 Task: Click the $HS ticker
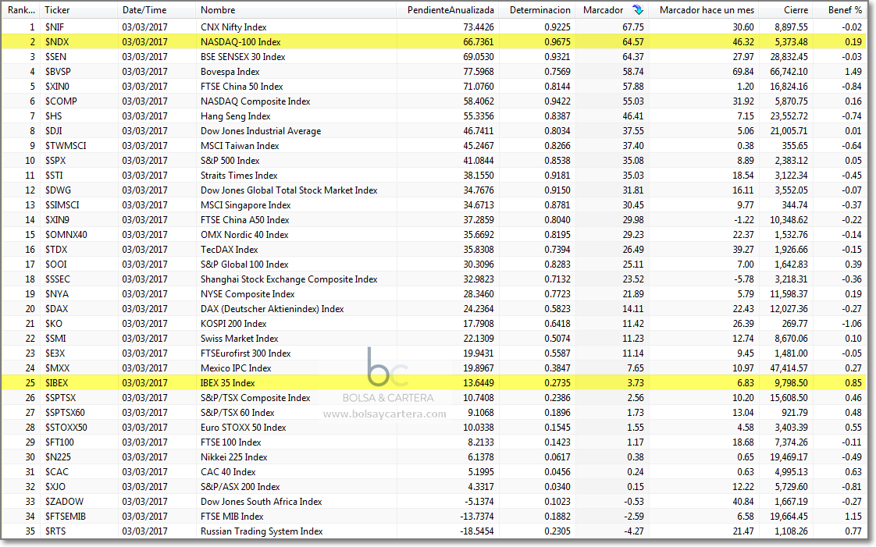pyautogui.click(x=53, y=116)
